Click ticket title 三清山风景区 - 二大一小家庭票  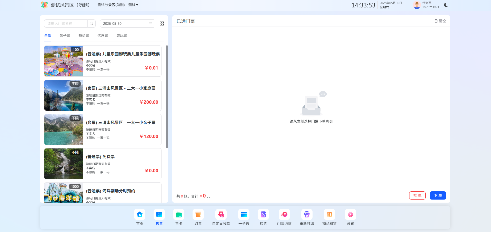(x=121, y=88)
